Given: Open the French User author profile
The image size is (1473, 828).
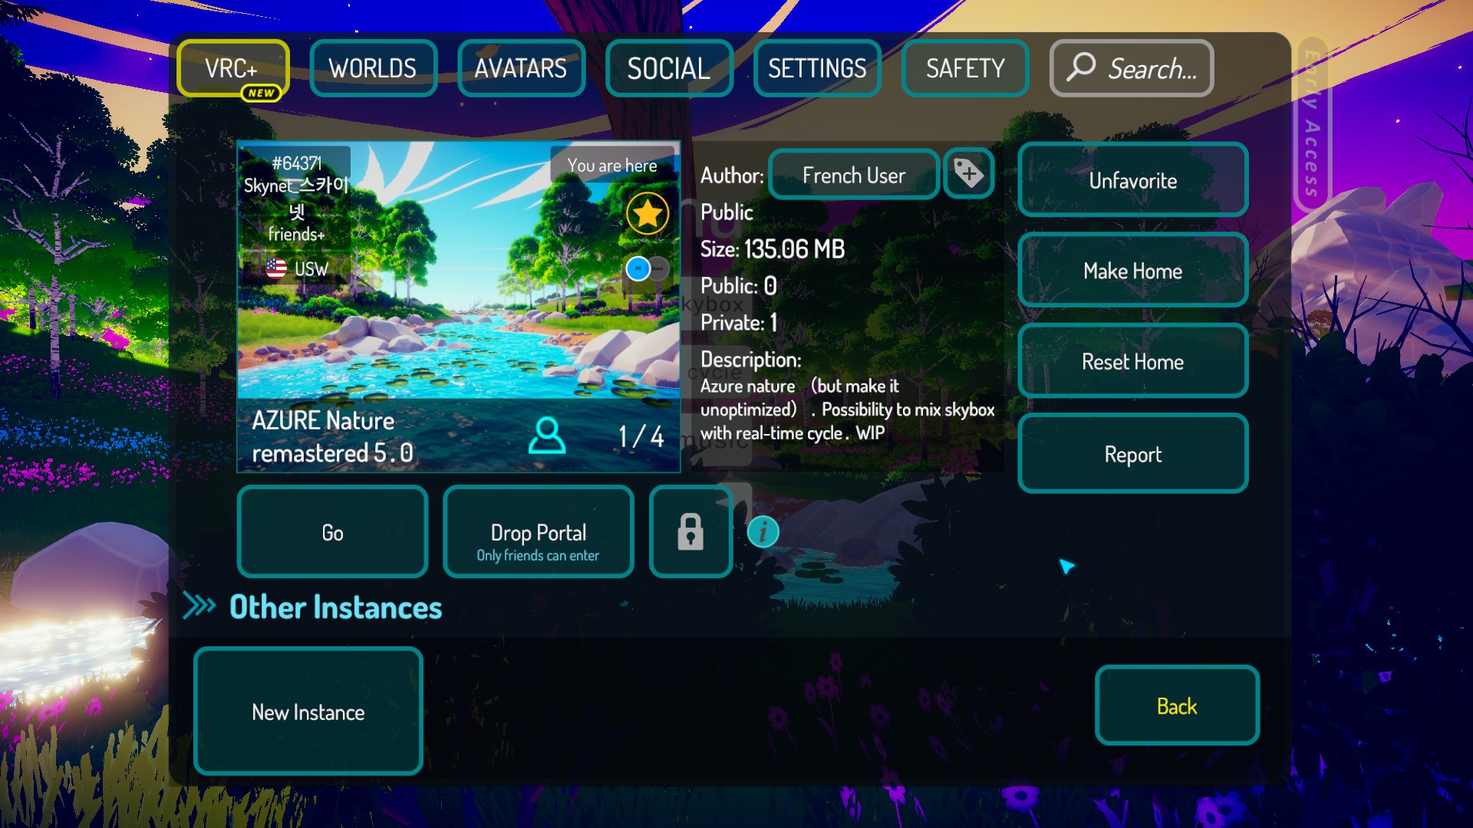Looking at the screenshot, I should pyautogui.click(x=854, y=175).
